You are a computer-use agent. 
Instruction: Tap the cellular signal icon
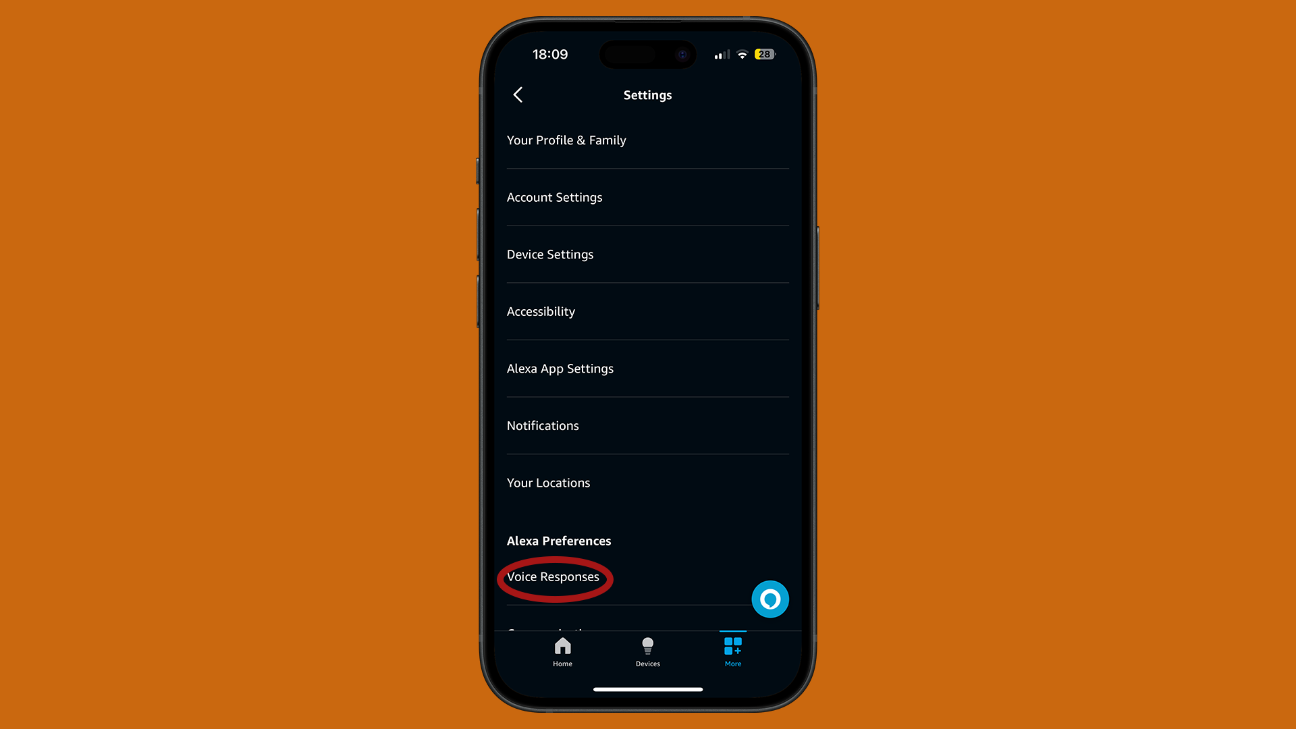(719, 54)
